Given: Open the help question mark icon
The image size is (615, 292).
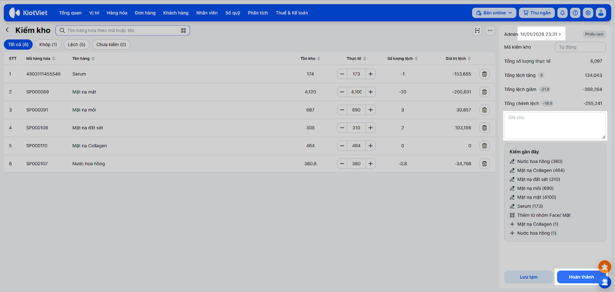Looking at the screenshot, I should [575, 13].
